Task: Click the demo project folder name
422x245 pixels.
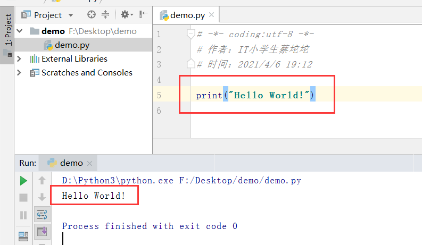Action: pos(53,31)
